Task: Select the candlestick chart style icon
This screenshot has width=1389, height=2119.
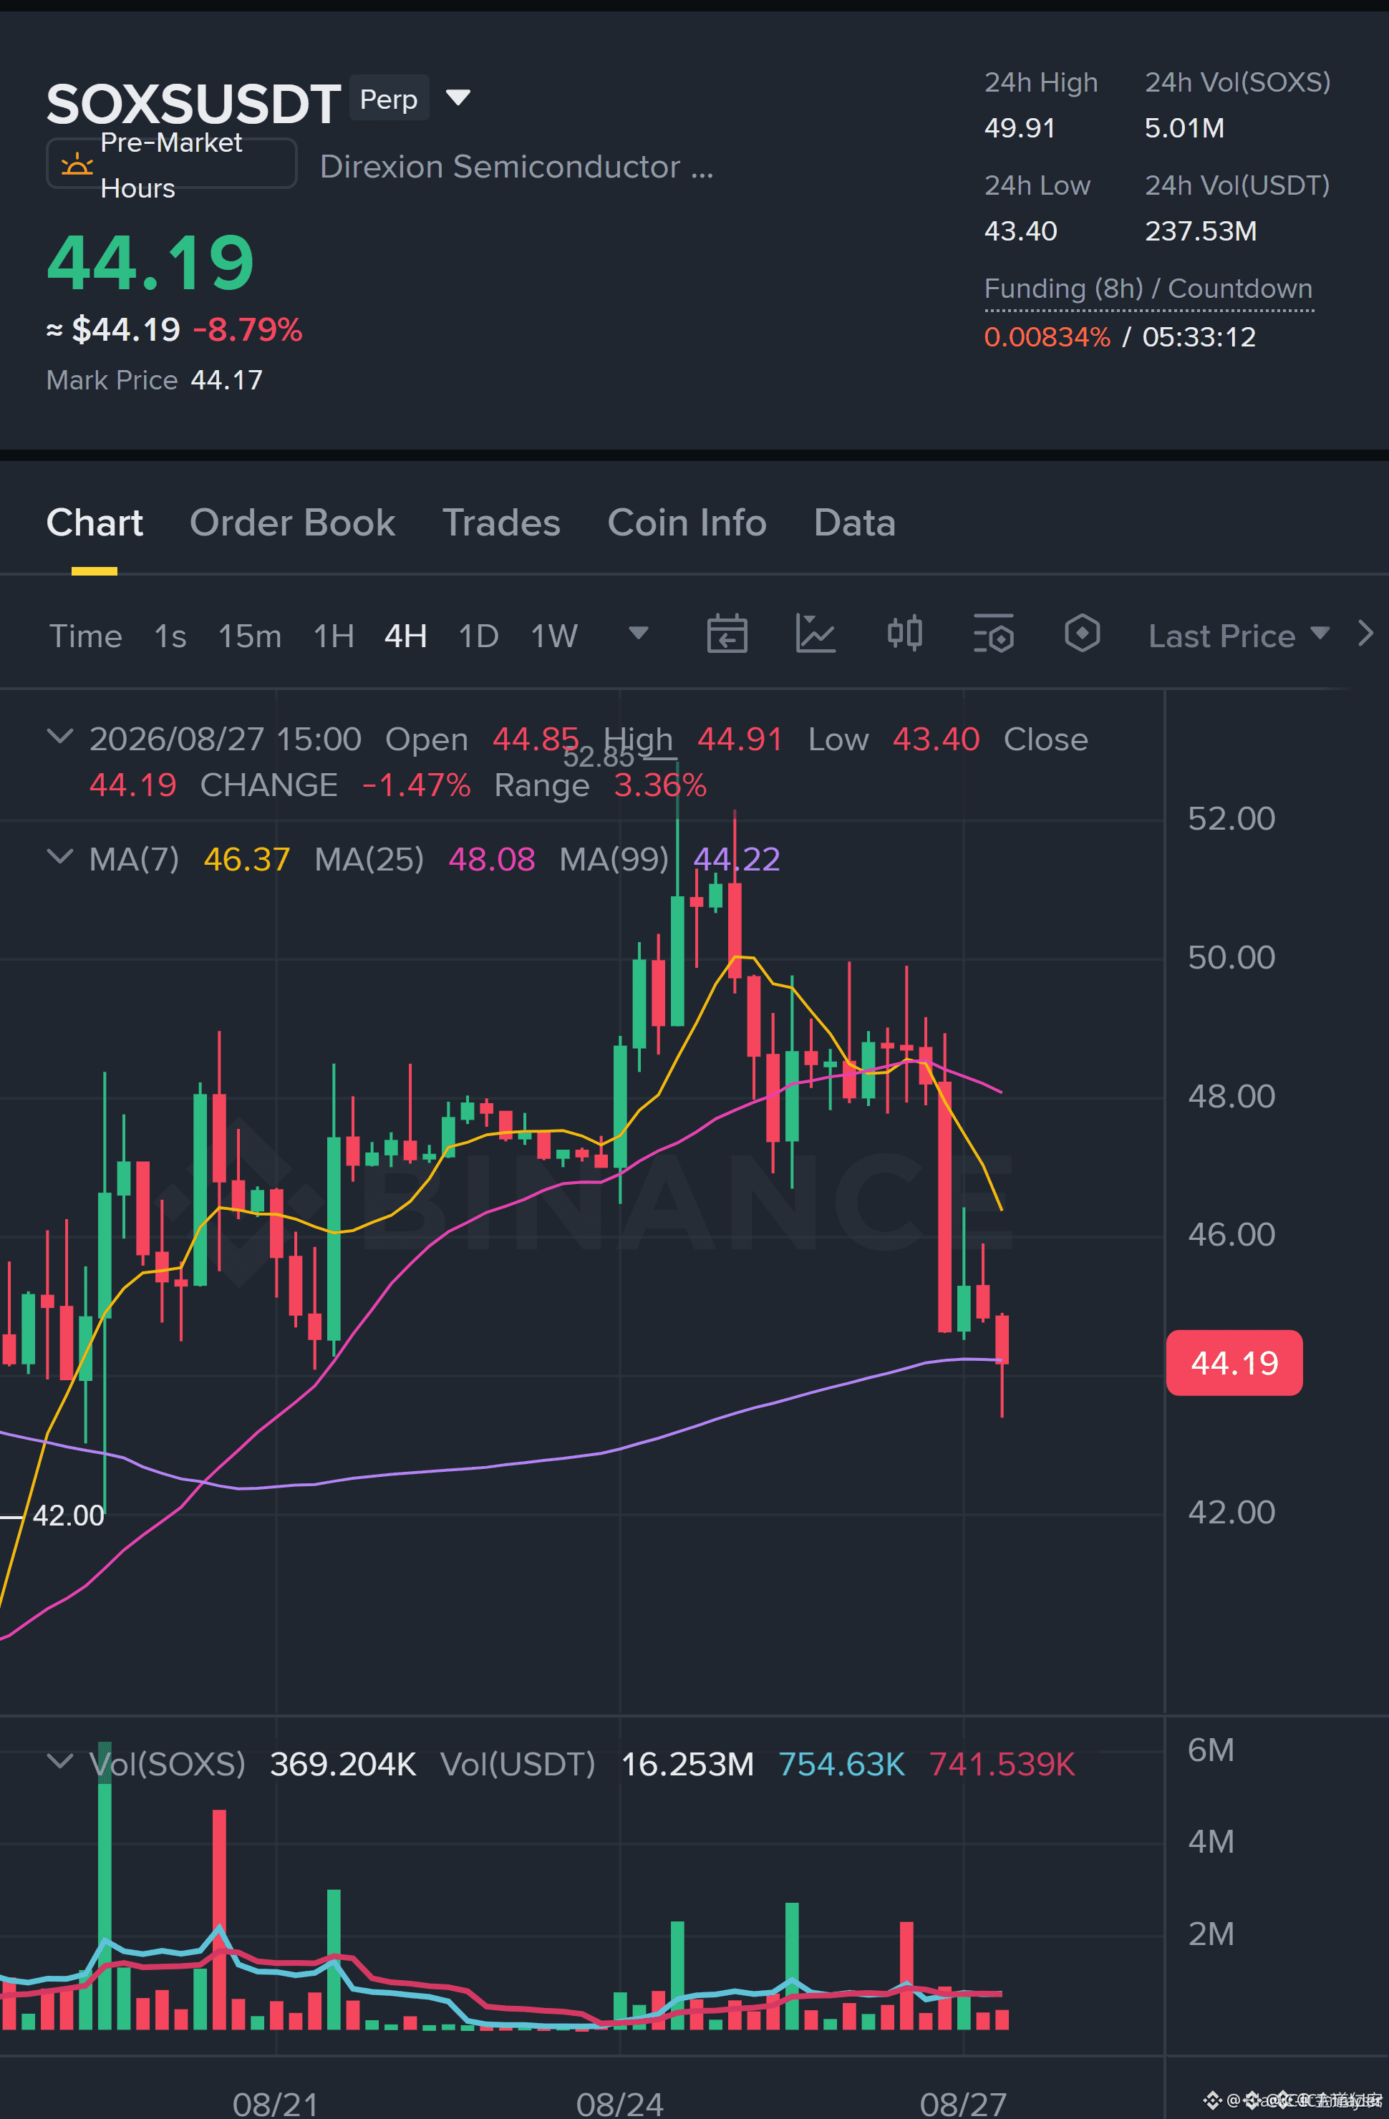Action: tap(904, 634)
